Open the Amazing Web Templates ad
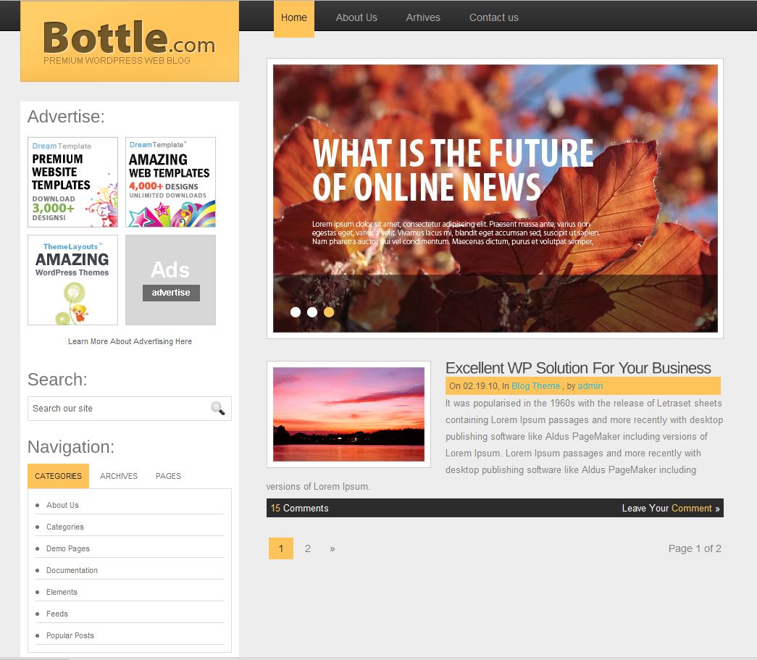The image size is (757, 660). coord(170,182)
